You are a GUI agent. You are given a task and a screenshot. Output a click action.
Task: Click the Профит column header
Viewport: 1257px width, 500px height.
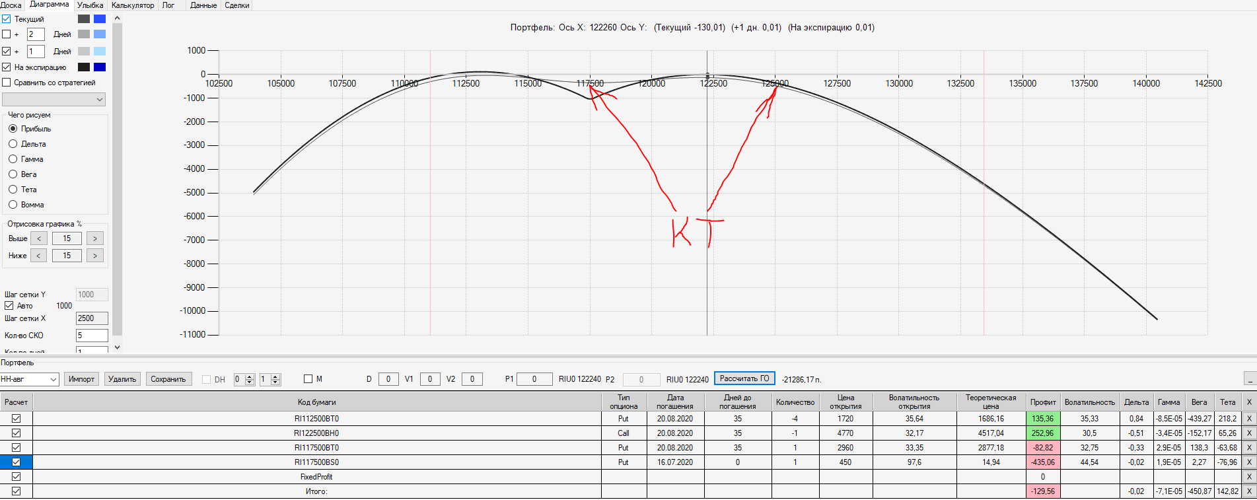(1043, 402)
